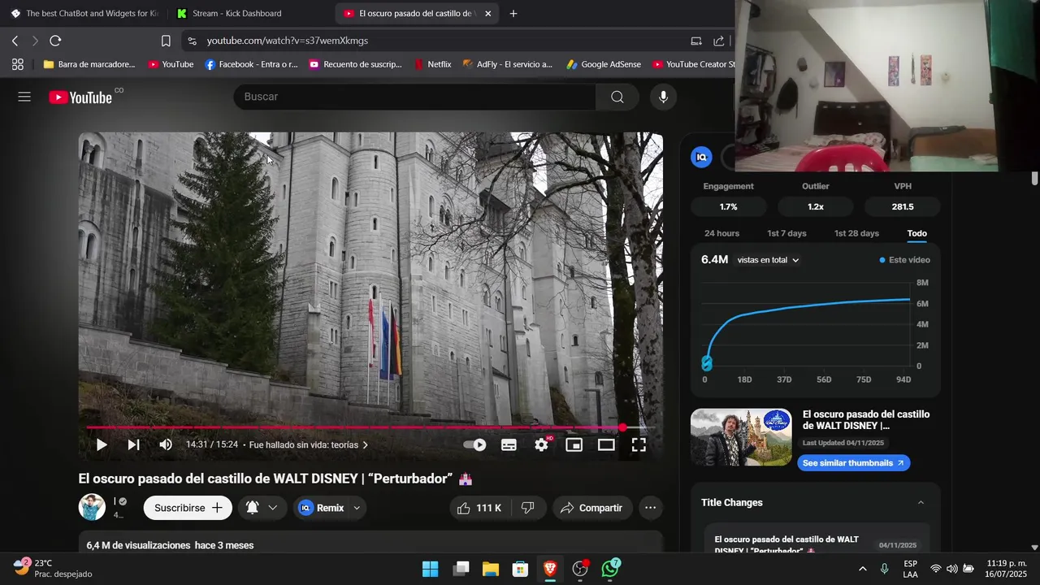
Task: Toggle the notification bell for this channel
Action: pos(252,508)
